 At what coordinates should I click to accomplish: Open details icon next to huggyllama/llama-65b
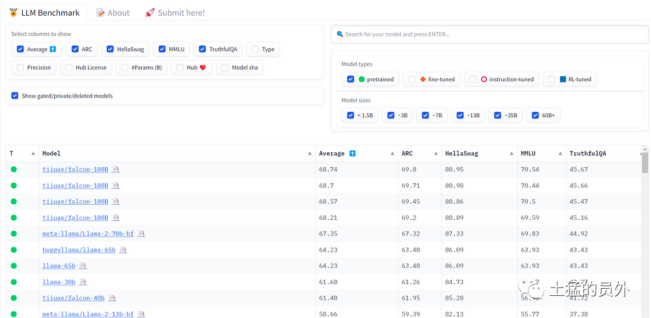pos(123,250)
